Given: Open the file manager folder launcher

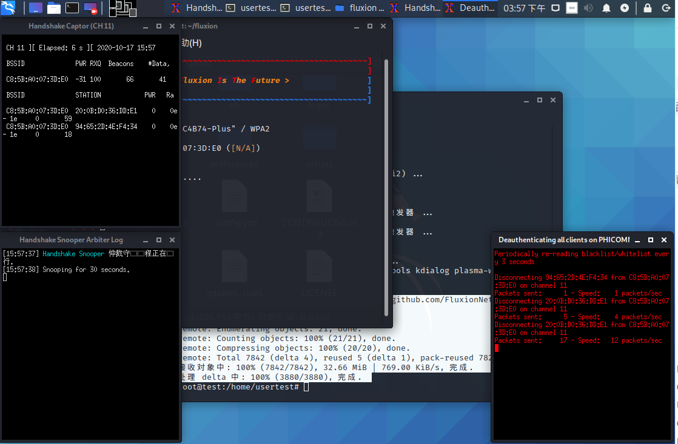Looking at the screenshot, I should click(x=53, y=8).
